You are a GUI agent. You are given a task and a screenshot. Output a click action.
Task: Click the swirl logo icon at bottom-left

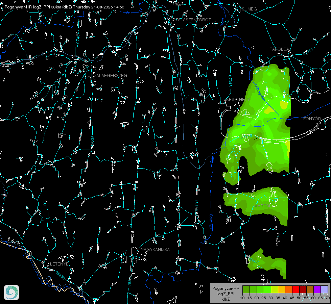click(11, 293)
